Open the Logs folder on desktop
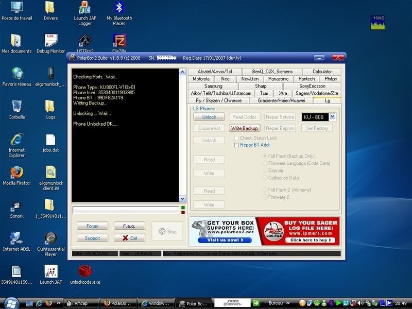The height and width of the screenshot is (309, 412). [50, 110]
